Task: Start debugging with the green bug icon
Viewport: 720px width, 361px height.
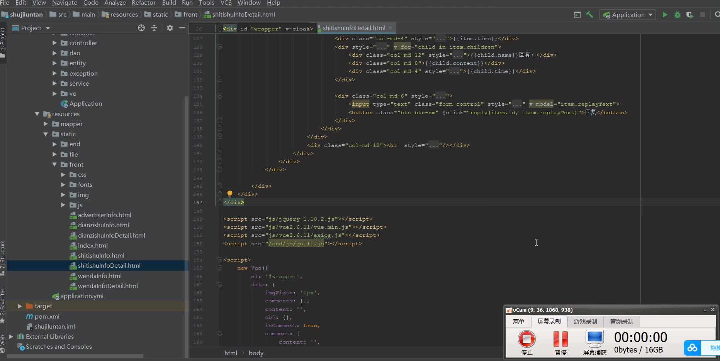Action: (677, 15)
